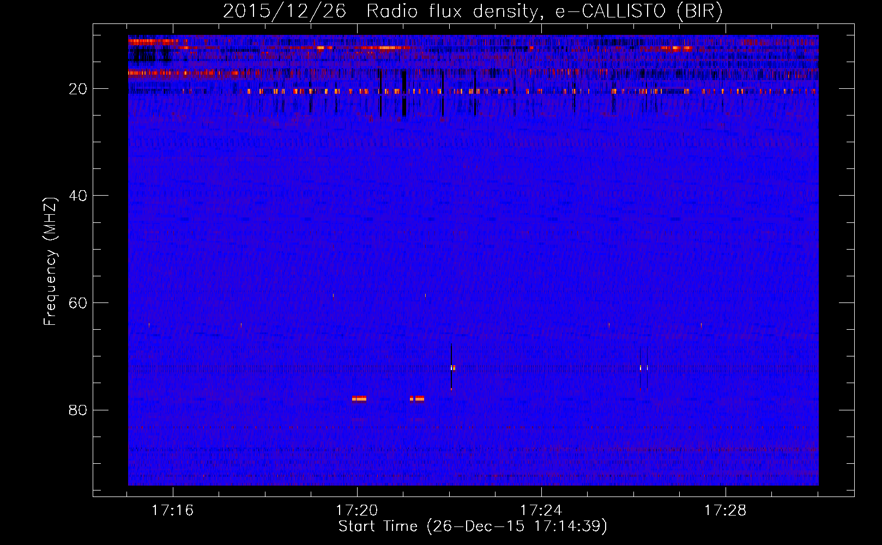Viewport: 882px width, 545px height.
Task: Click the 40 MHz frequency tick label
Action: coord(78,196)
